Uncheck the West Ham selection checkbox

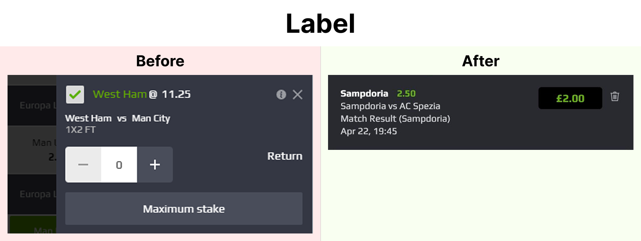[x=75, y=95]
